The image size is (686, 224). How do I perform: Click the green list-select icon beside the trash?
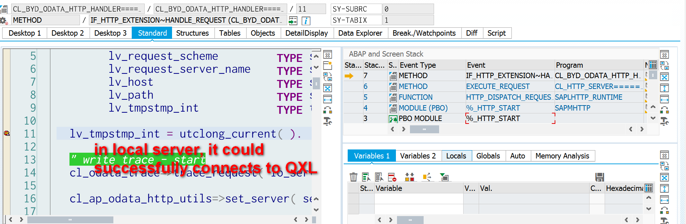(366, 177)
